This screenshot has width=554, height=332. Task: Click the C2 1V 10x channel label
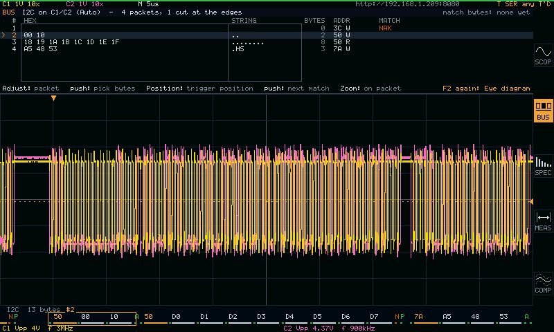pyautogui.click(x=84, y=4)
